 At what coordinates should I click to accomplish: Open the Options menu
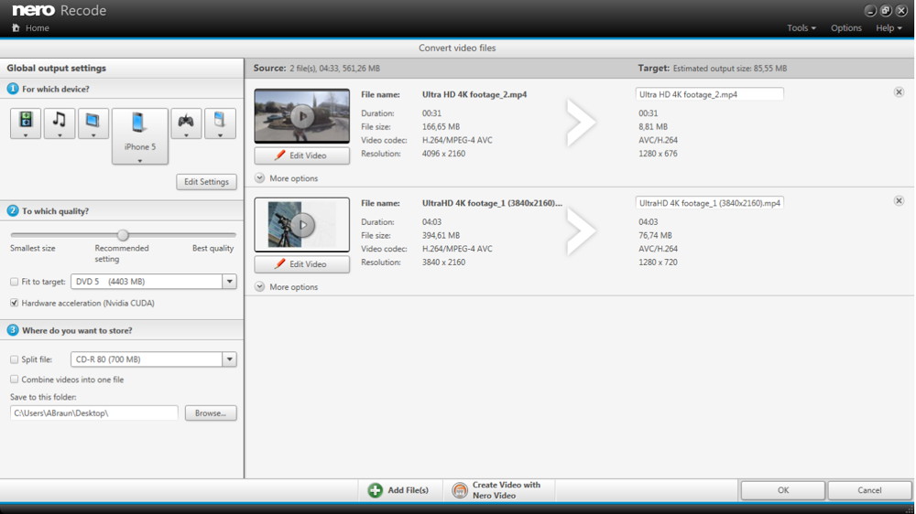click(x=845, y=28)
